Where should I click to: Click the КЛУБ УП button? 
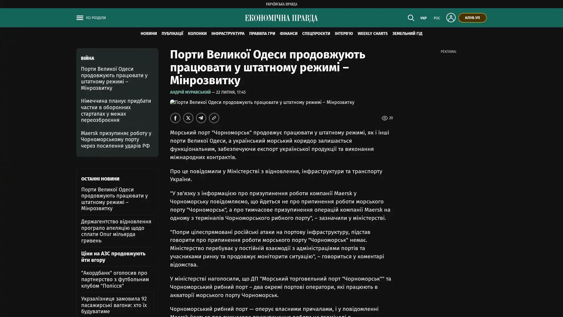(472, 18)
